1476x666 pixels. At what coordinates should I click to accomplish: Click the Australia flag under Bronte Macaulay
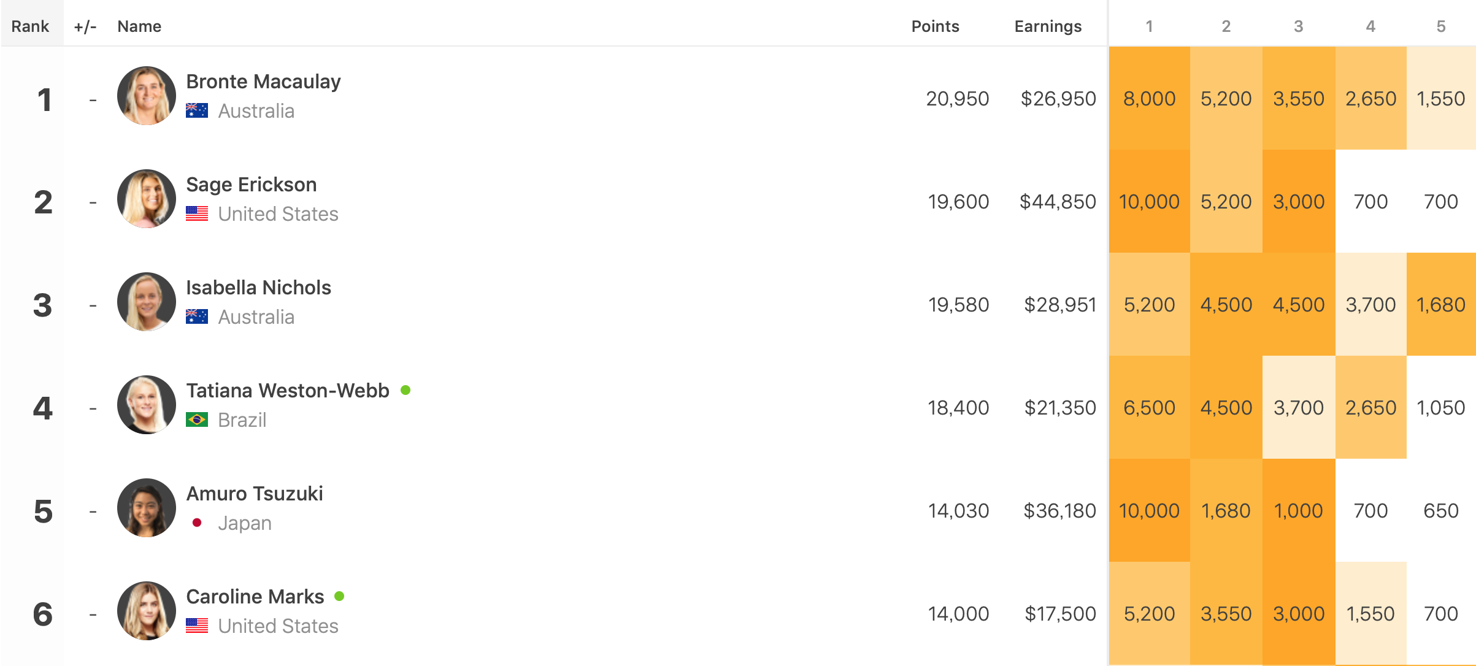197,110
